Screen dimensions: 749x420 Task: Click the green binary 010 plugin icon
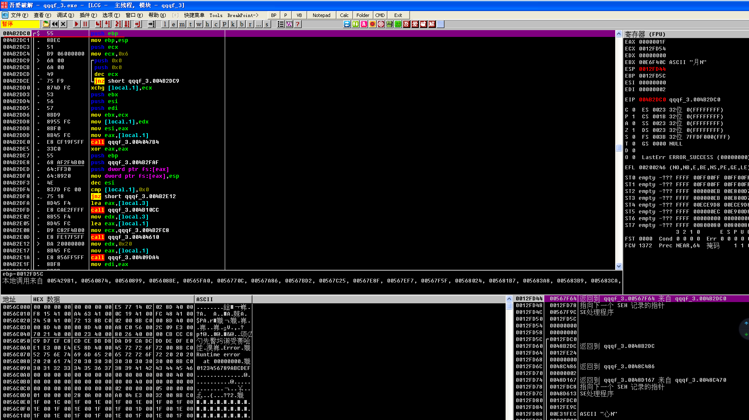click(390, 24)
